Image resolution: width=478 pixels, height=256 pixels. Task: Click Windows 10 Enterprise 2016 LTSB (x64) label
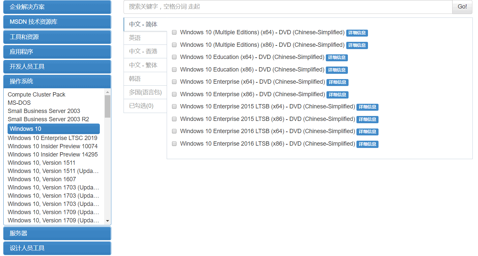[x=267, y=131]
